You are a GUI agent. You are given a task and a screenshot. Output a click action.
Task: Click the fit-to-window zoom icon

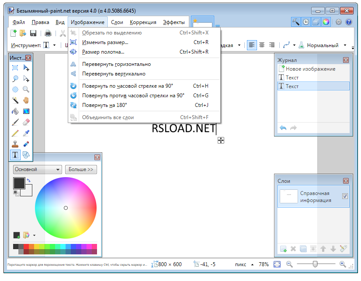tap(277, 264)
